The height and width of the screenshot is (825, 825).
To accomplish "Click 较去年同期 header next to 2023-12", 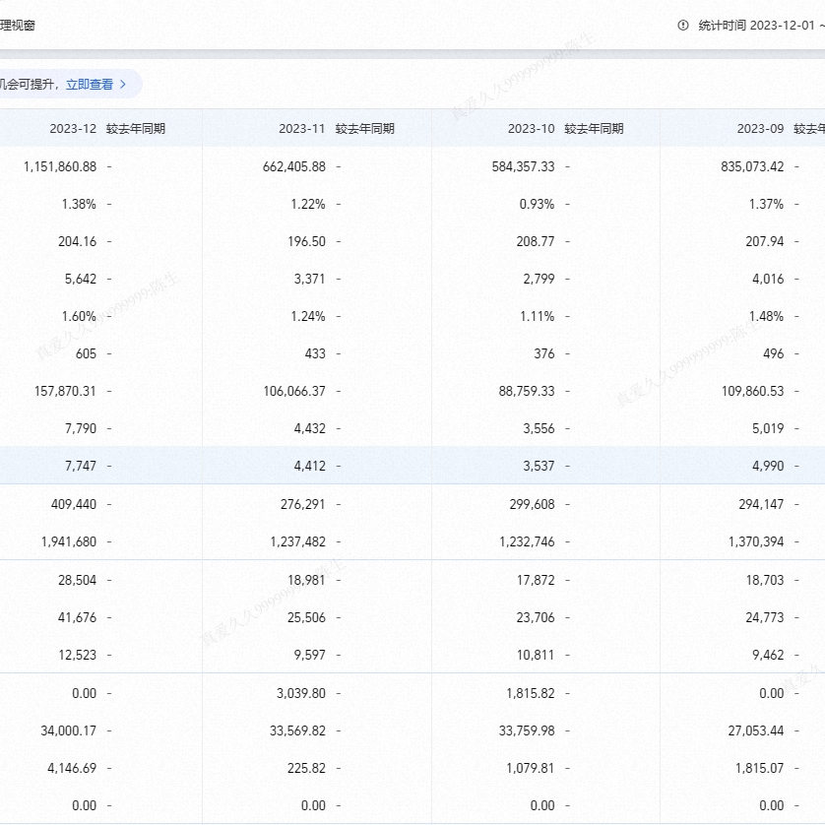I will coord(136,129).
